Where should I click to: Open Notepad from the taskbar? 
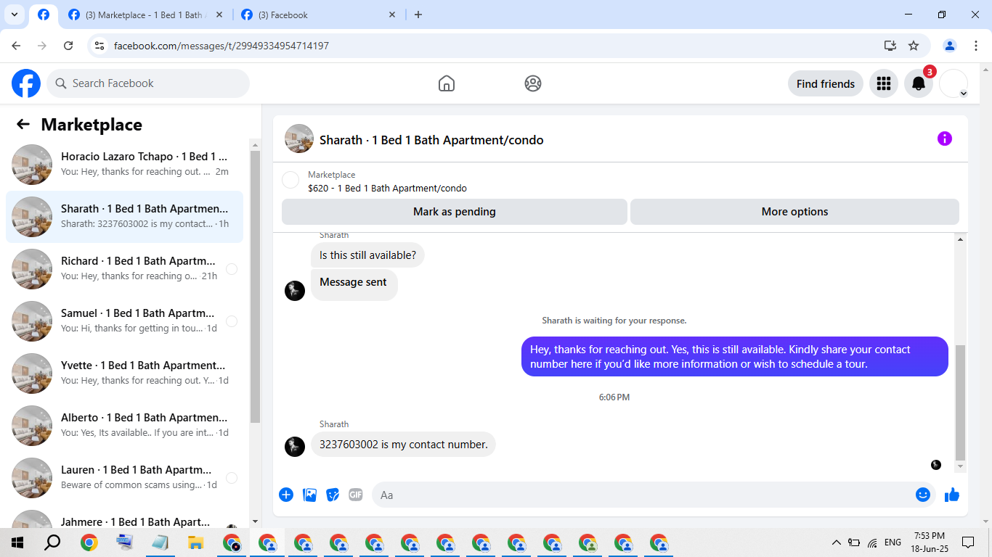[x=160, y=542]
